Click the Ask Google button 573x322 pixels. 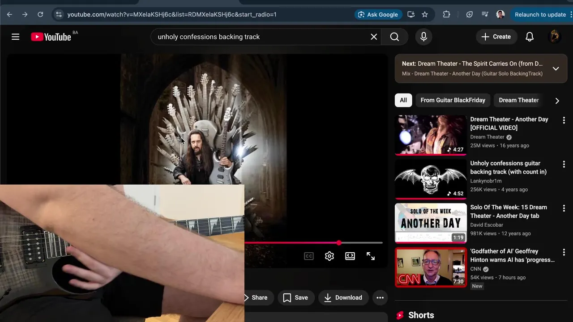pos(378,14)
